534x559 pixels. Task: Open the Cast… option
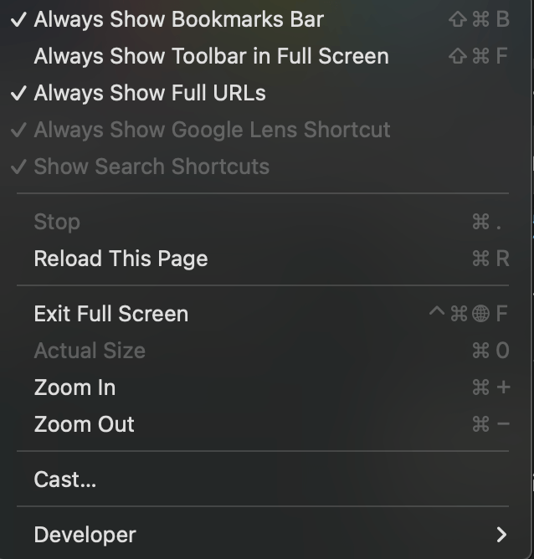pyautogui.click(x=65, y=480)
